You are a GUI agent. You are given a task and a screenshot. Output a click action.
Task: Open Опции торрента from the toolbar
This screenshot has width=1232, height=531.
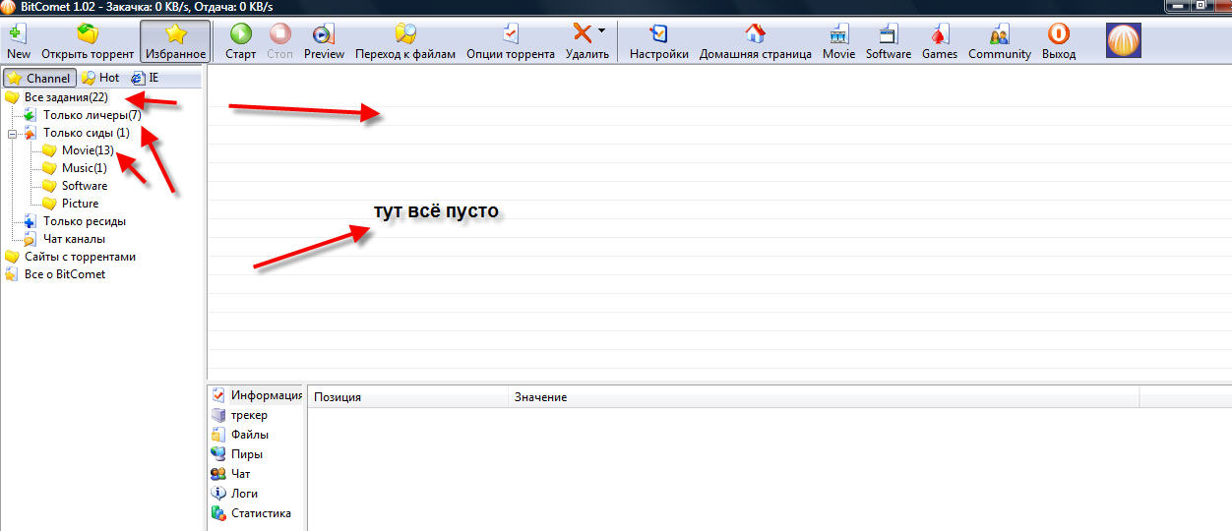(x=511, y=41)
